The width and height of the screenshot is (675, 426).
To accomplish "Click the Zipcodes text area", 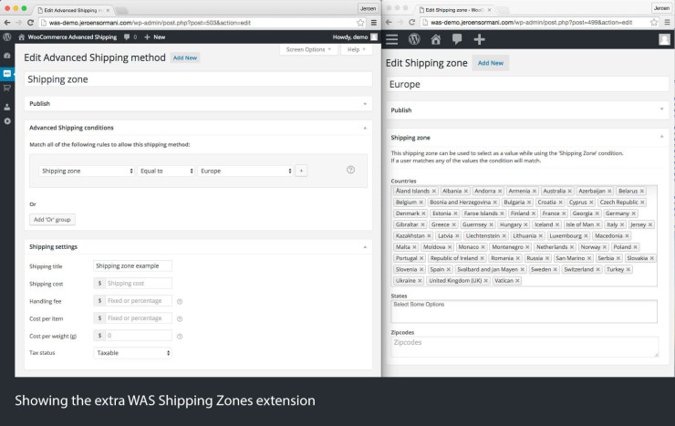I will [x=524, y=347].
